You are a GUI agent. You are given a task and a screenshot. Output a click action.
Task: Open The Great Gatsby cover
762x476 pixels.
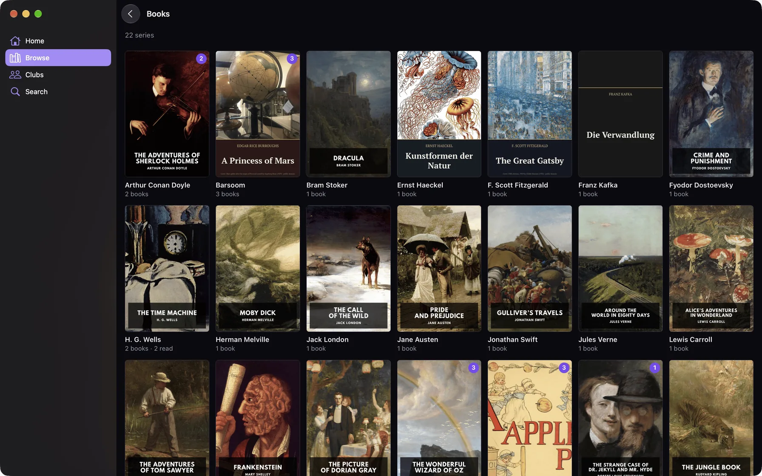(529, 114)
